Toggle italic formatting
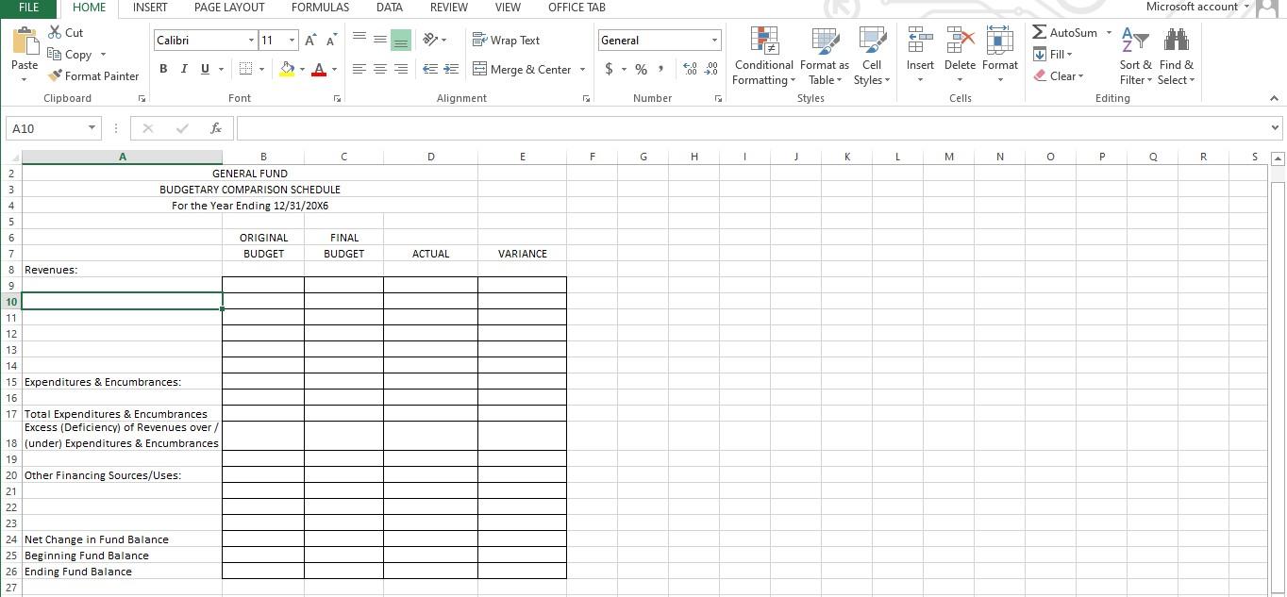This screenshot has height=597, width=1287. pyautogui.click(x=184, y=68)
